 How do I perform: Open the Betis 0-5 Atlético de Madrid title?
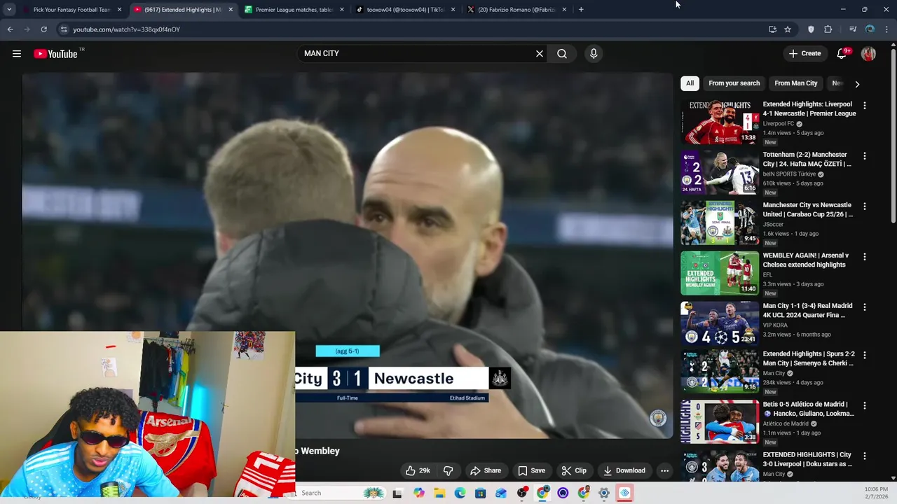point(808,409)
